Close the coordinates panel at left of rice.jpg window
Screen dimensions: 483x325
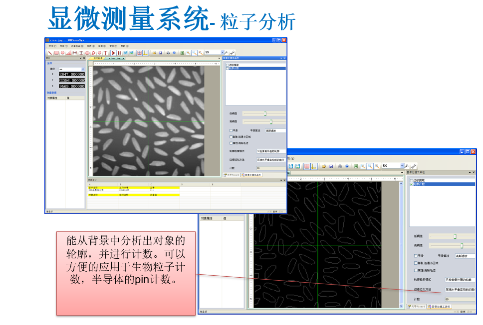tap(84, 58)
